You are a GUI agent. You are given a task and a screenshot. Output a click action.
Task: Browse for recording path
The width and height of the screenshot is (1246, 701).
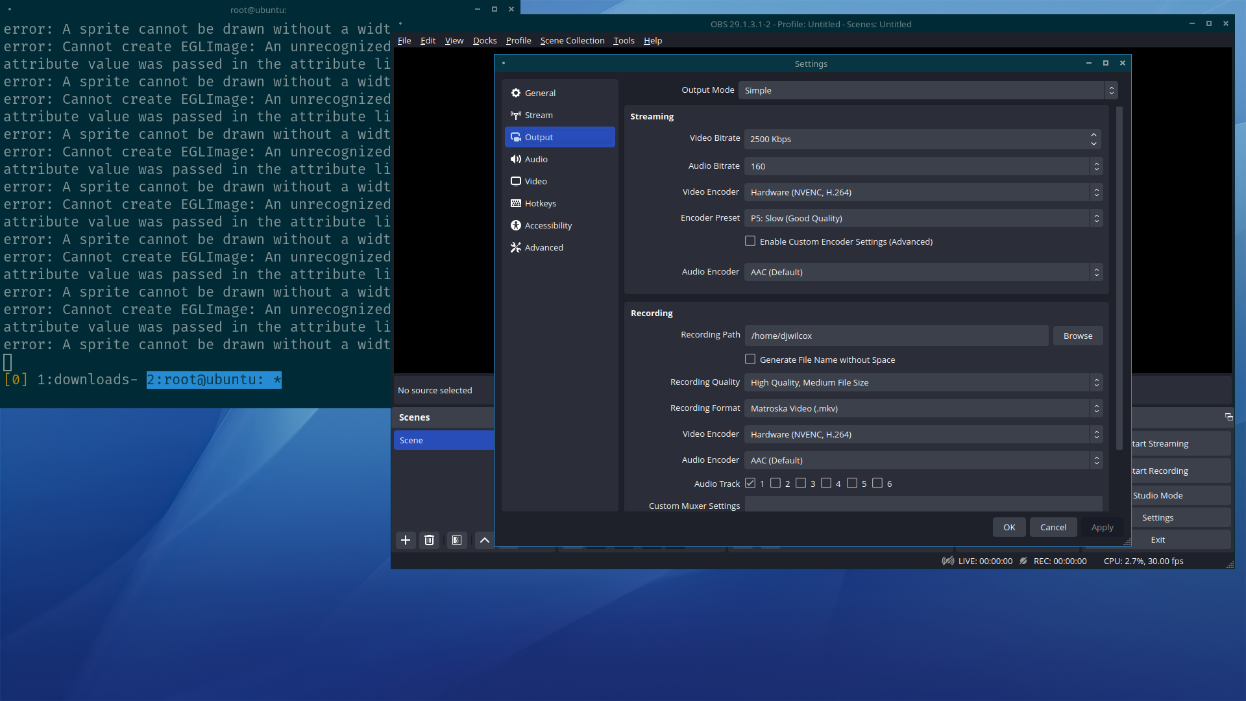(x=1078, y=336)
